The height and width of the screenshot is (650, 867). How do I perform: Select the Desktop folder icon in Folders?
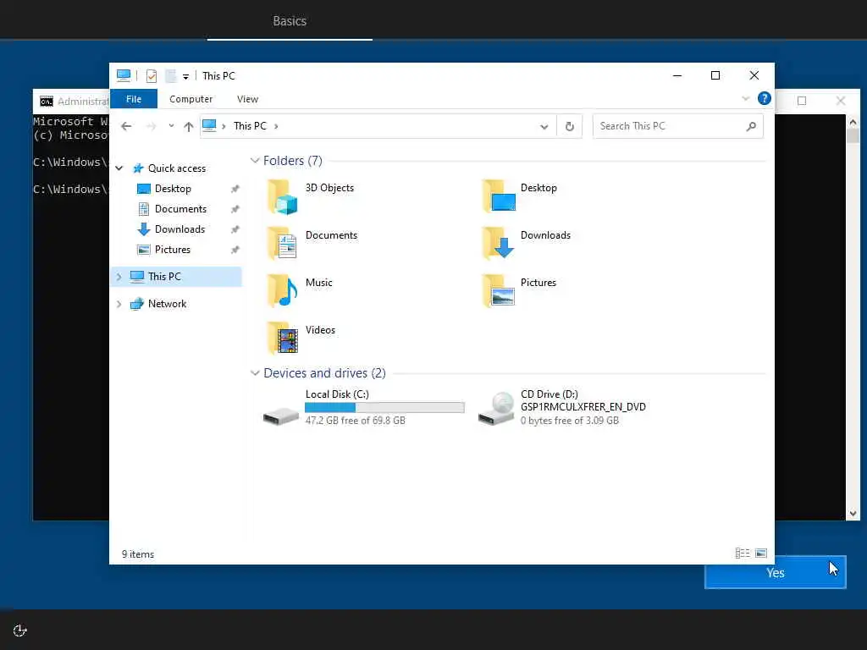[498, 196]
